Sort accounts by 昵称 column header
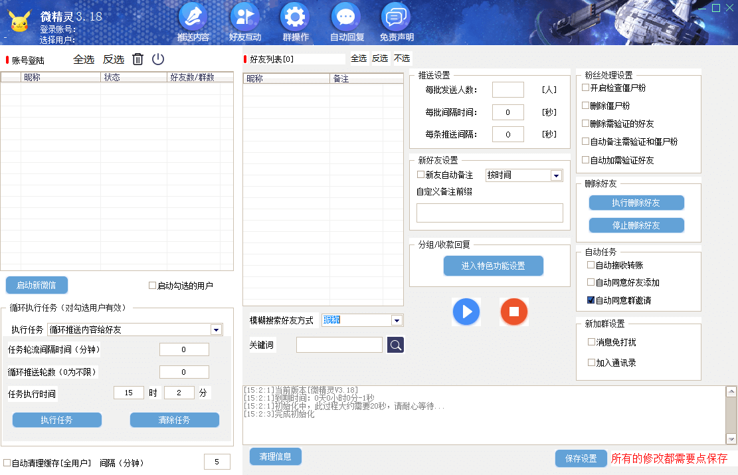Screen dimensions: 738x475 [60, 77]
